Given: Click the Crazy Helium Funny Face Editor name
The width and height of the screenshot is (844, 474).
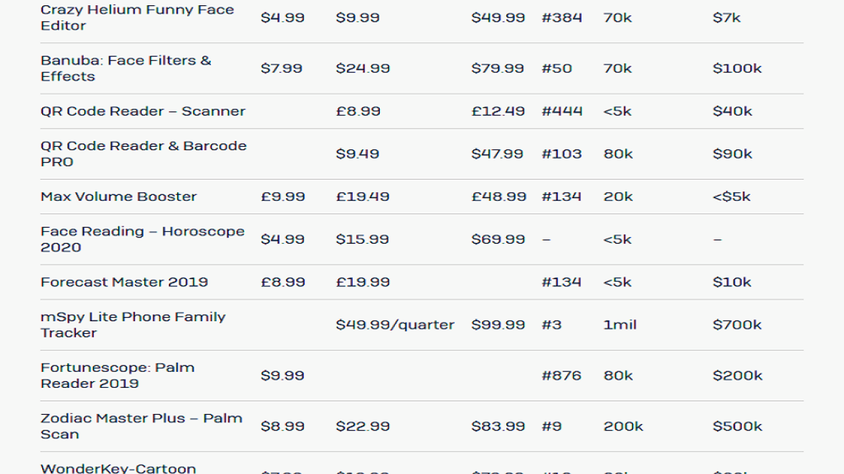Looking at the screenshot, I should (x=137, y=18).
